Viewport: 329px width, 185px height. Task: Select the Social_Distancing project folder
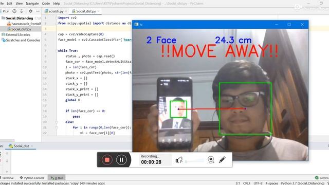pos(20,18)
